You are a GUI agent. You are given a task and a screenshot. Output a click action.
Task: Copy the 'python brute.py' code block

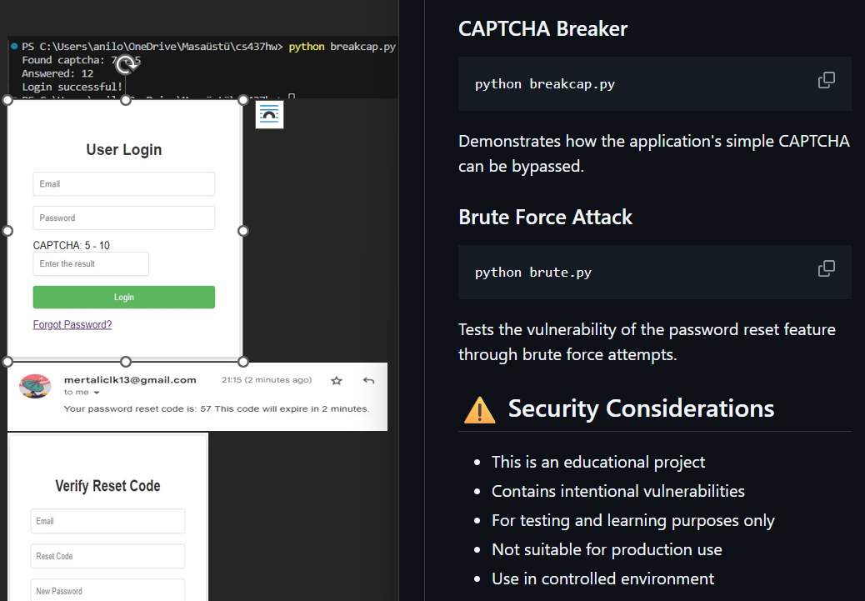[x=826, y=269]
